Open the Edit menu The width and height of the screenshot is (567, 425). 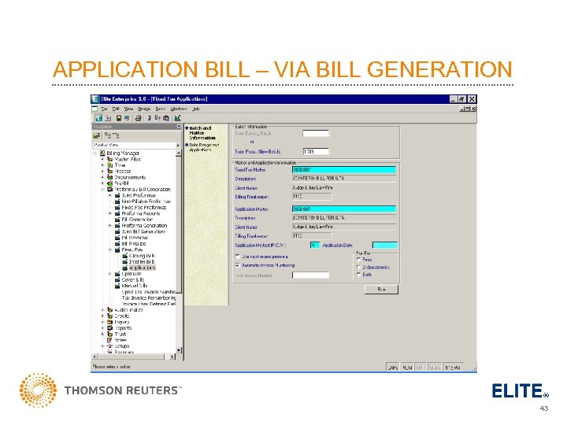pos(116,109)
